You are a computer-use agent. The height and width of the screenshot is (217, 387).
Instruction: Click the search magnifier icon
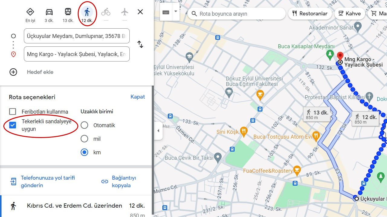pyautogui.click(x=194, y=14)
